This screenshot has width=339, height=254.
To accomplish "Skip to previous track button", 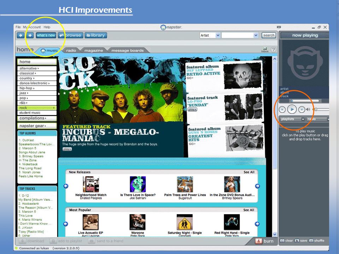I will click(282, 109).
